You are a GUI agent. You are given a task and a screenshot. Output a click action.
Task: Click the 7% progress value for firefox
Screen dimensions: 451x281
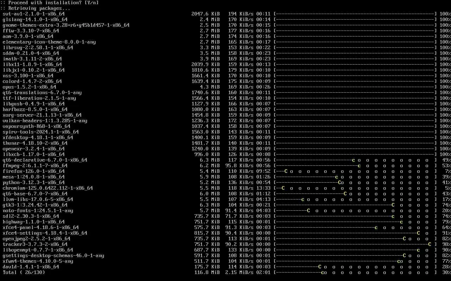(x=448, y=171)
